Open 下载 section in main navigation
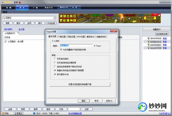 point(35,8)
